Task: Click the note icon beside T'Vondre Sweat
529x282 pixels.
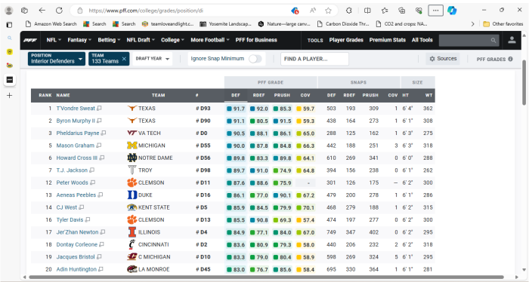Action: (99, 109)
